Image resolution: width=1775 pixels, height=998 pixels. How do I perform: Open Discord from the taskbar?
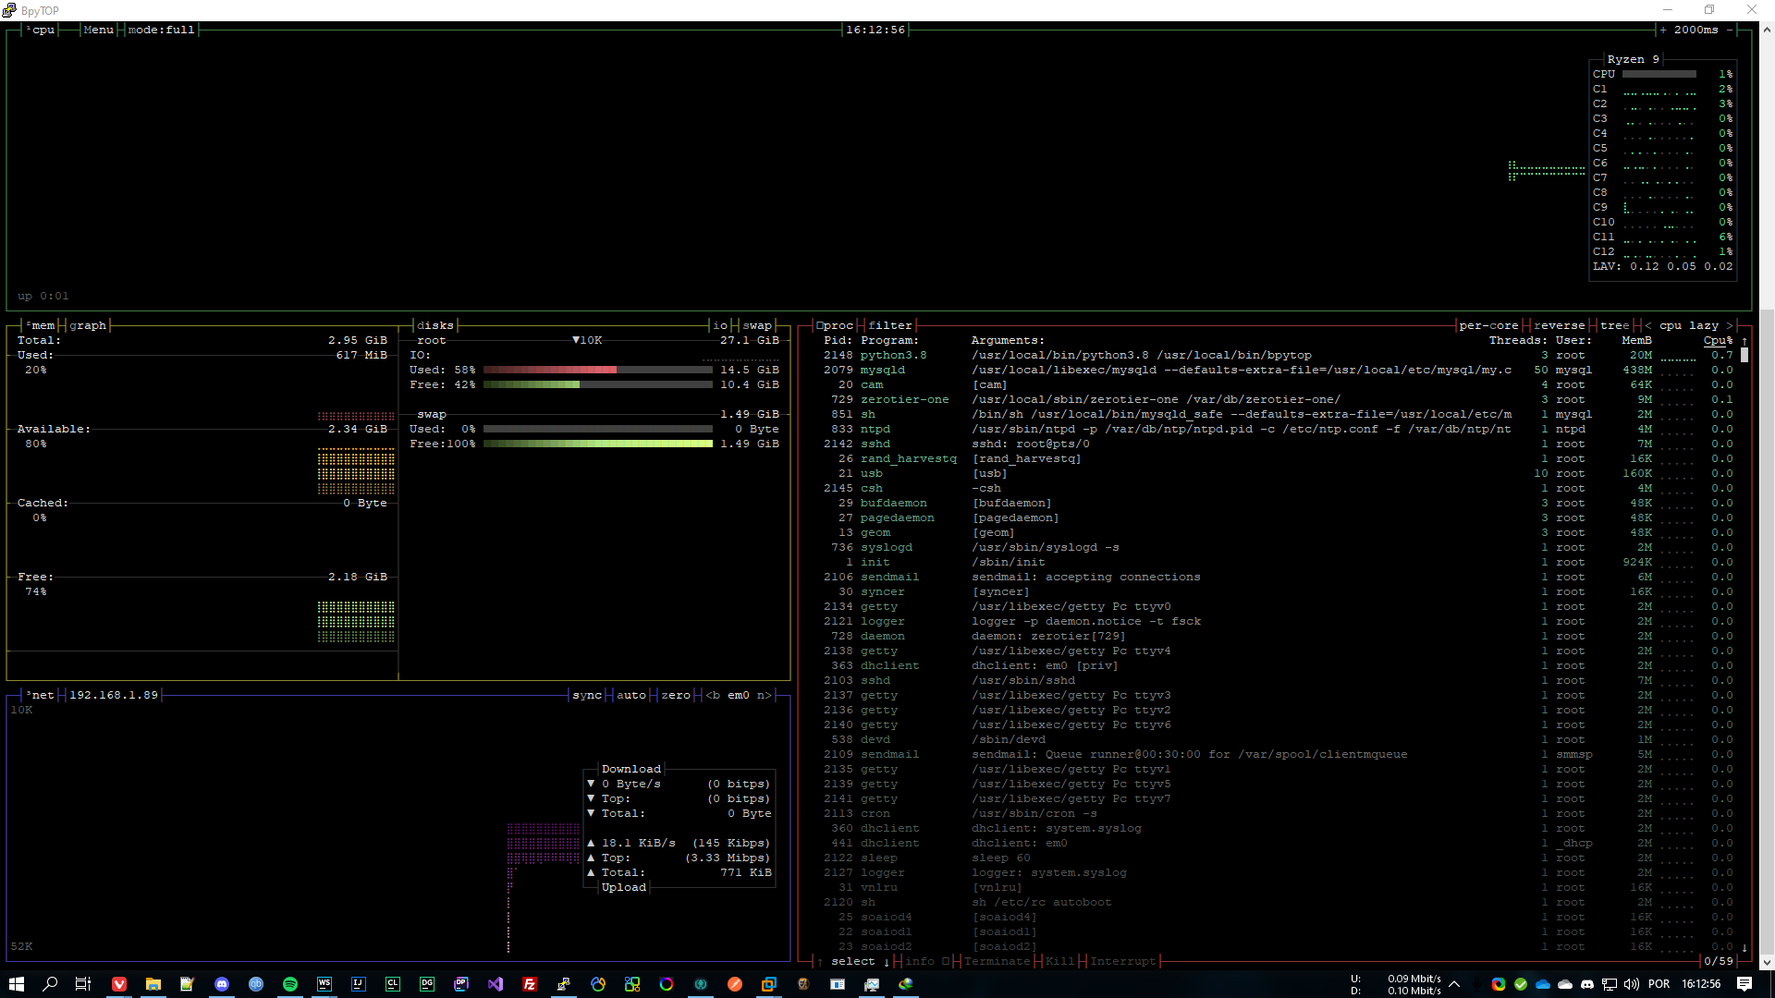222,984
